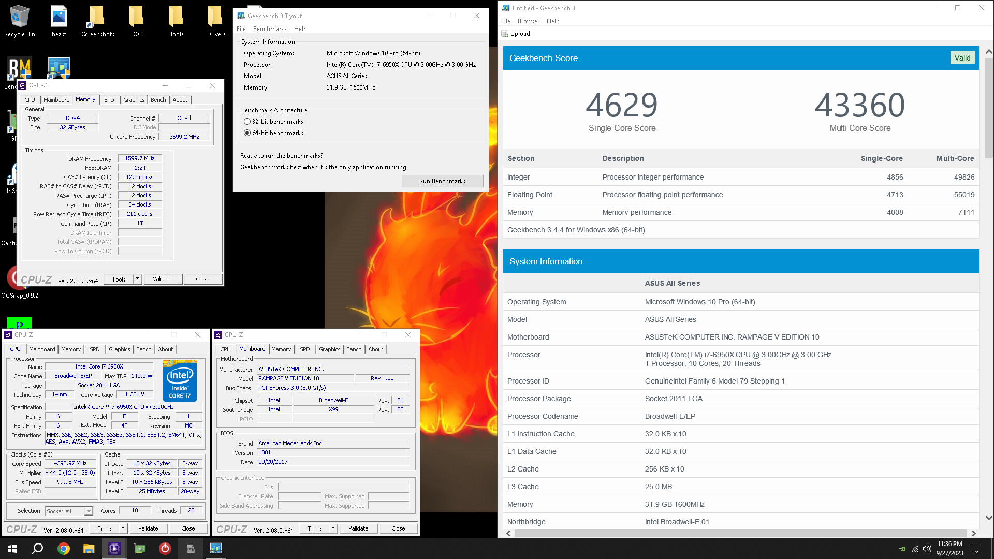Open Help menu in Untitled Geekbench 3 window
Screen dimensions: 994x559
tap(553, 21)
